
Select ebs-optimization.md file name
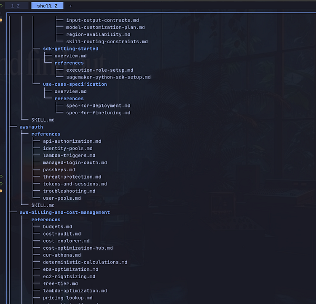coord(71,269)
